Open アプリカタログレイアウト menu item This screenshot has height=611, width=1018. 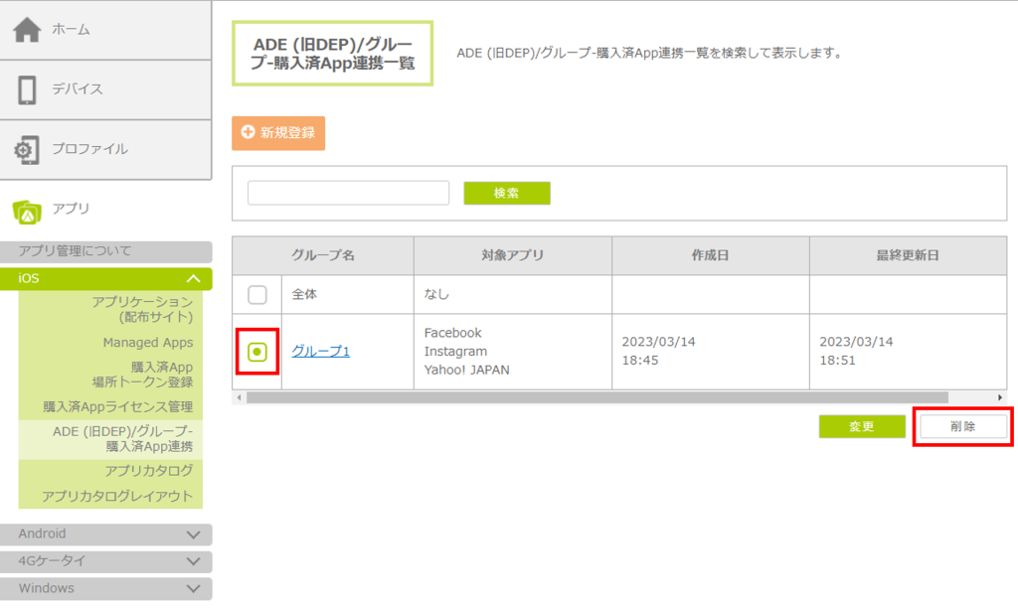click(x=117, y=496)
